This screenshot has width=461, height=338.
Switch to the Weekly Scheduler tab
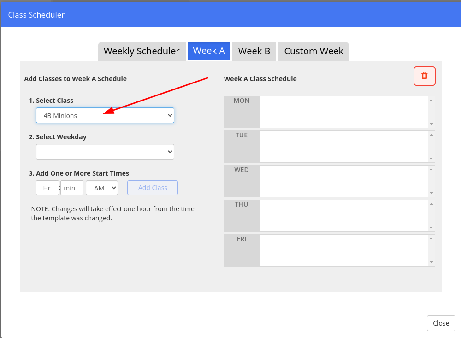[x=142, y=51]
